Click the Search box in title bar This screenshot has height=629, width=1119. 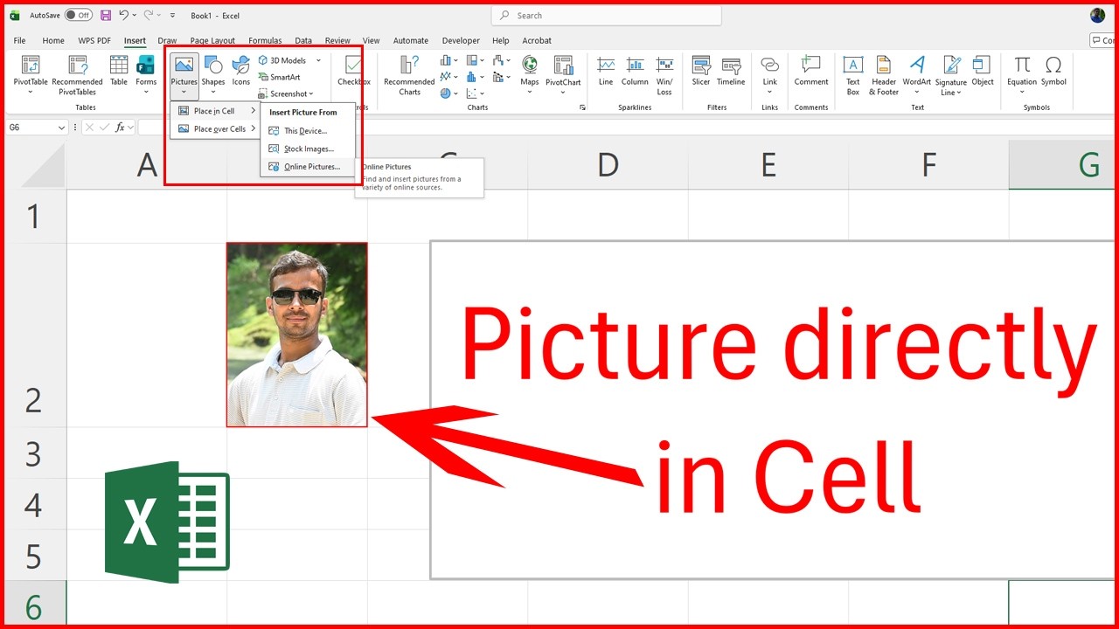pyautogui.click(x=606, y=16)
